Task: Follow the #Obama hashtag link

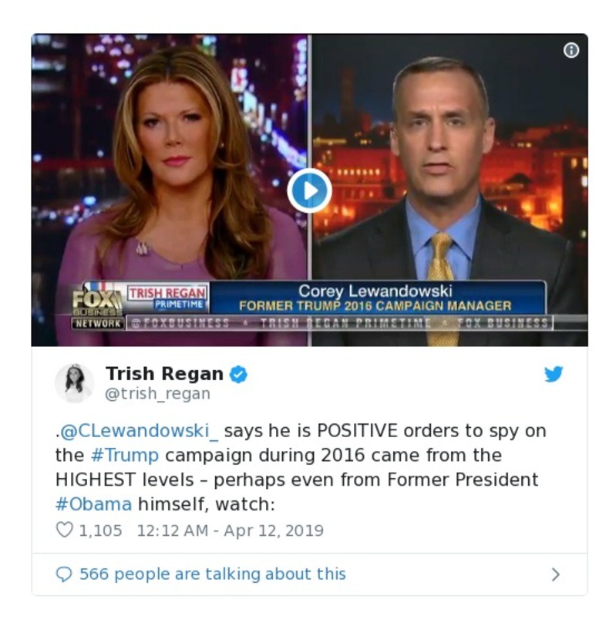Action: (93, 504)
